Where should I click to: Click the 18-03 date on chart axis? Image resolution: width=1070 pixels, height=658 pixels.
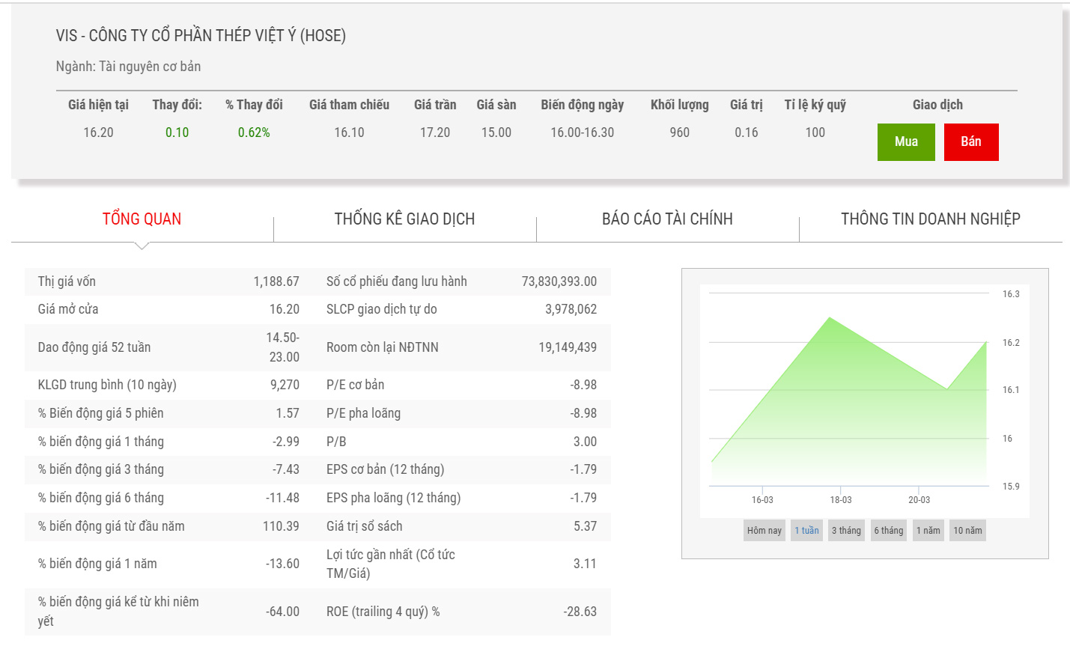[840, 500]
